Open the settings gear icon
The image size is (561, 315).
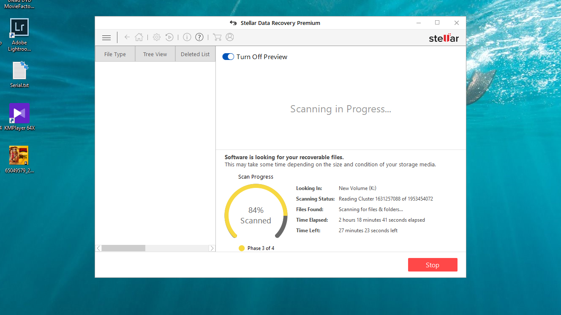(157, 37)
